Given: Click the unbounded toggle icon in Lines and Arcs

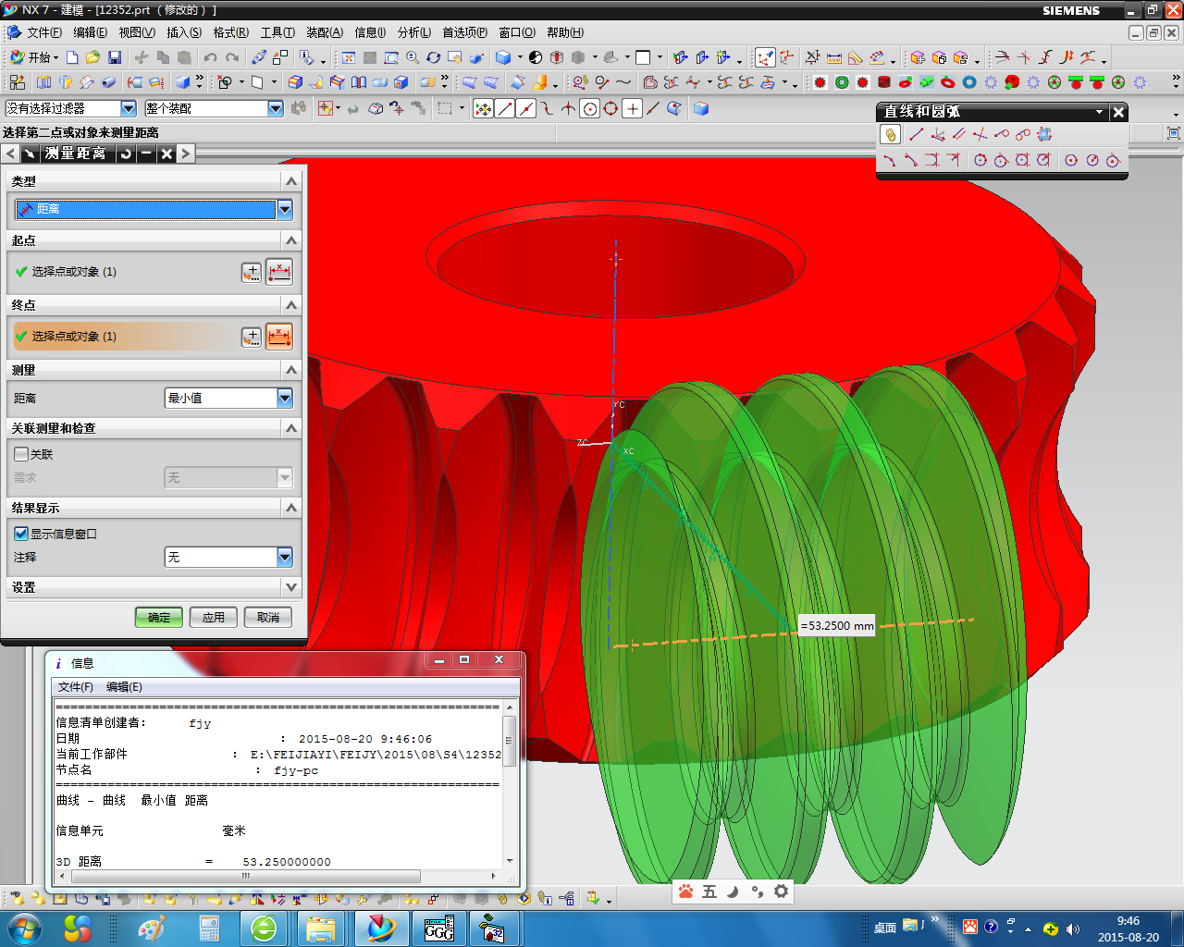Looking at the screenshot, I should point(1044,135).
